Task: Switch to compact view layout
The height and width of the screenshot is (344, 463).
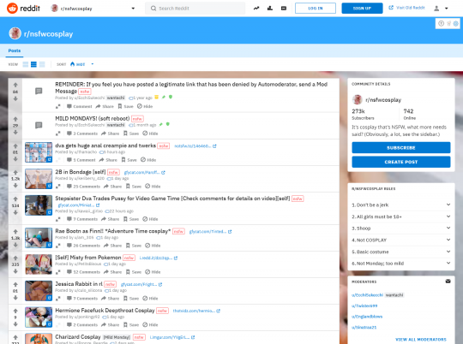Action: (42, 64)
